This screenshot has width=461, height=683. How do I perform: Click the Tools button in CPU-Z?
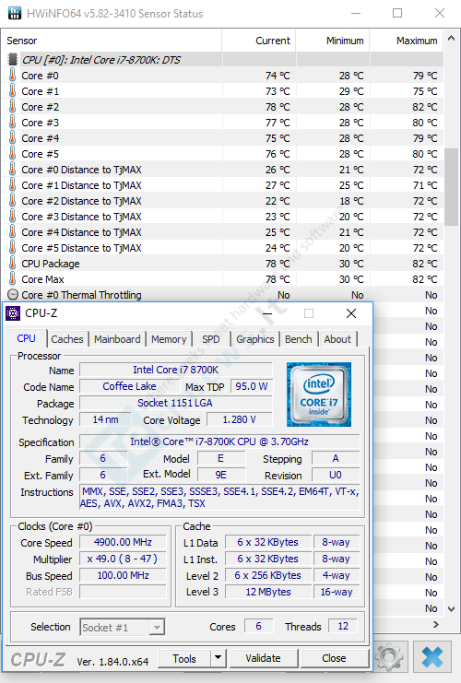(x=184, y=658)
